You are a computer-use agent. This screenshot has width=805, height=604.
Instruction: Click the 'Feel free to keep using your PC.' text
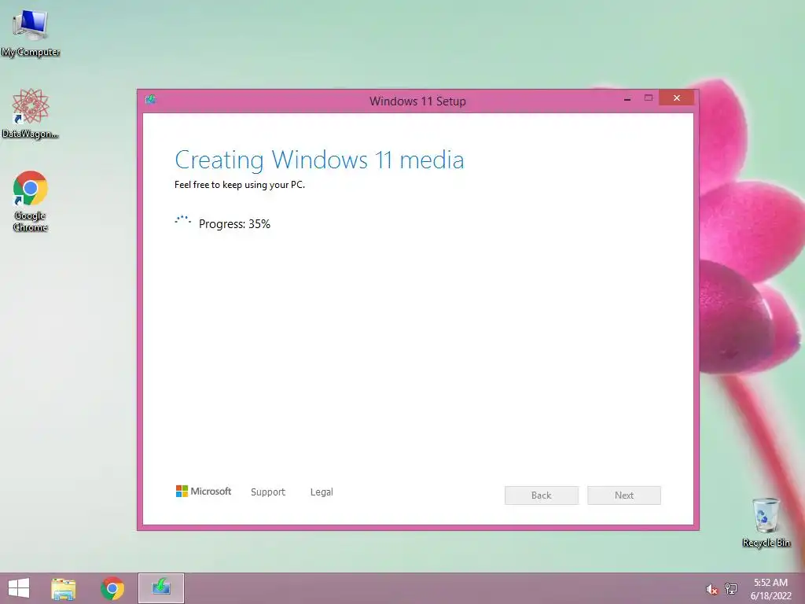[x=240, y=185]
